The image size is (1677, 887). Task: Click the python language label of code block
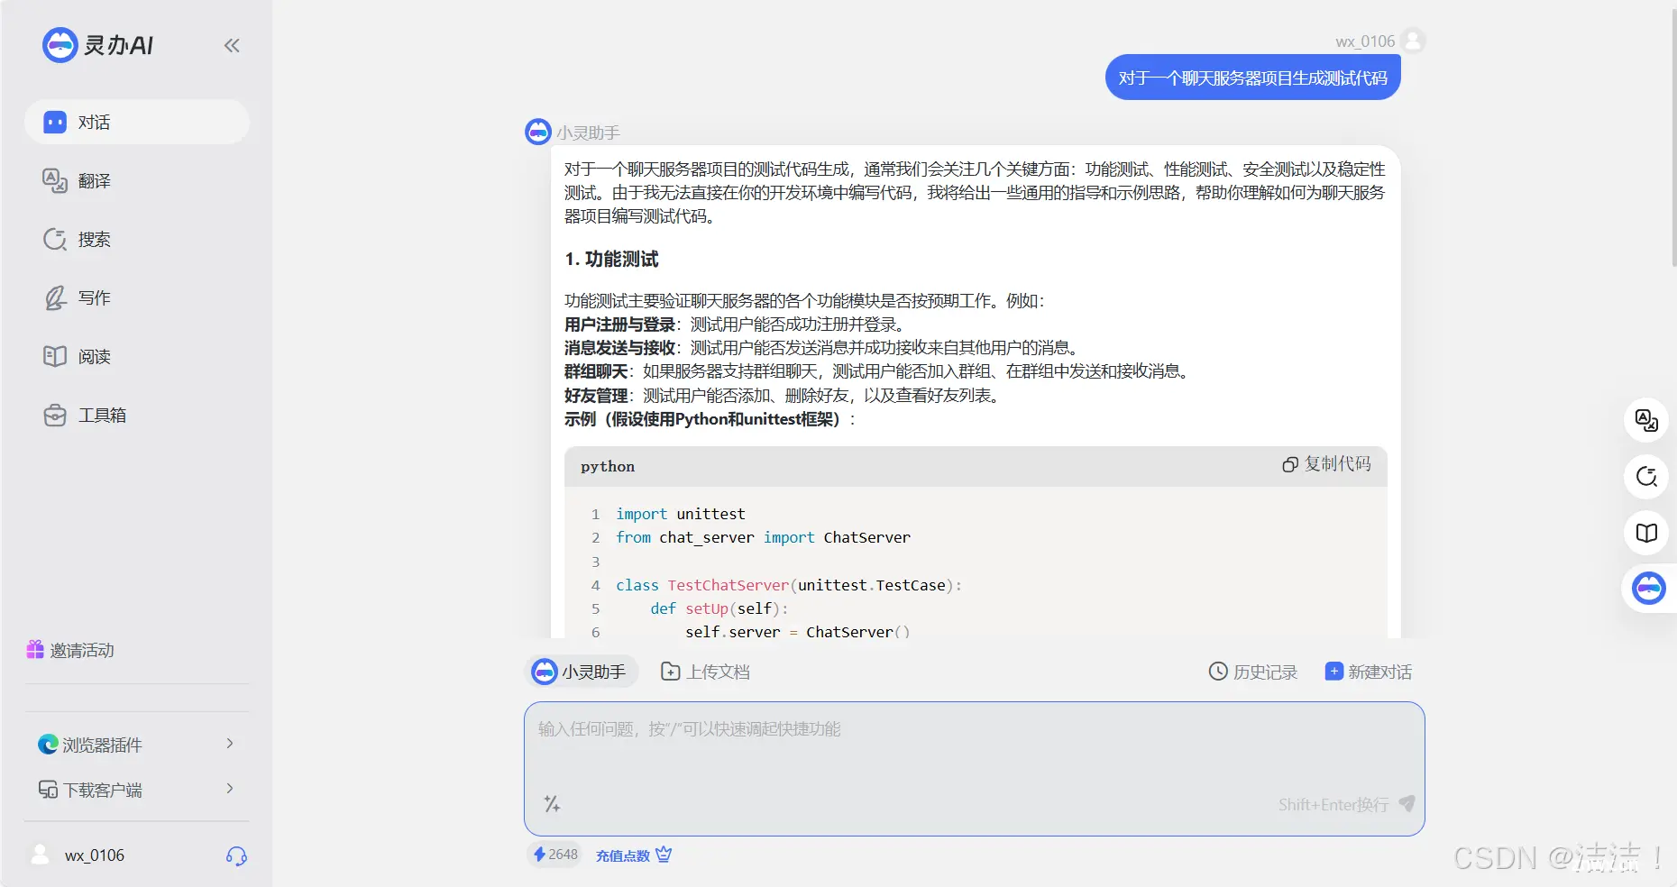coord(608,466)
